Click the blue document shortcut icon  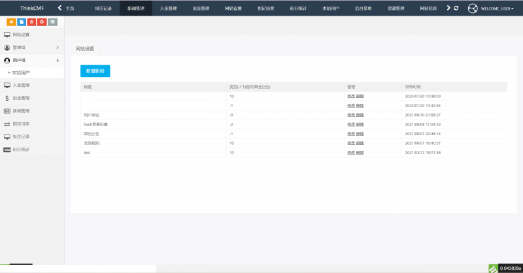coord(22,22)
